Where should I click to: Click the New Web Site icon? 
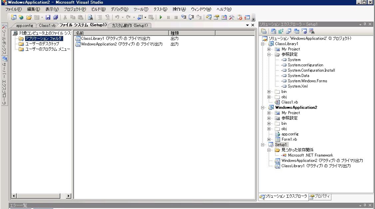(21, 17)
